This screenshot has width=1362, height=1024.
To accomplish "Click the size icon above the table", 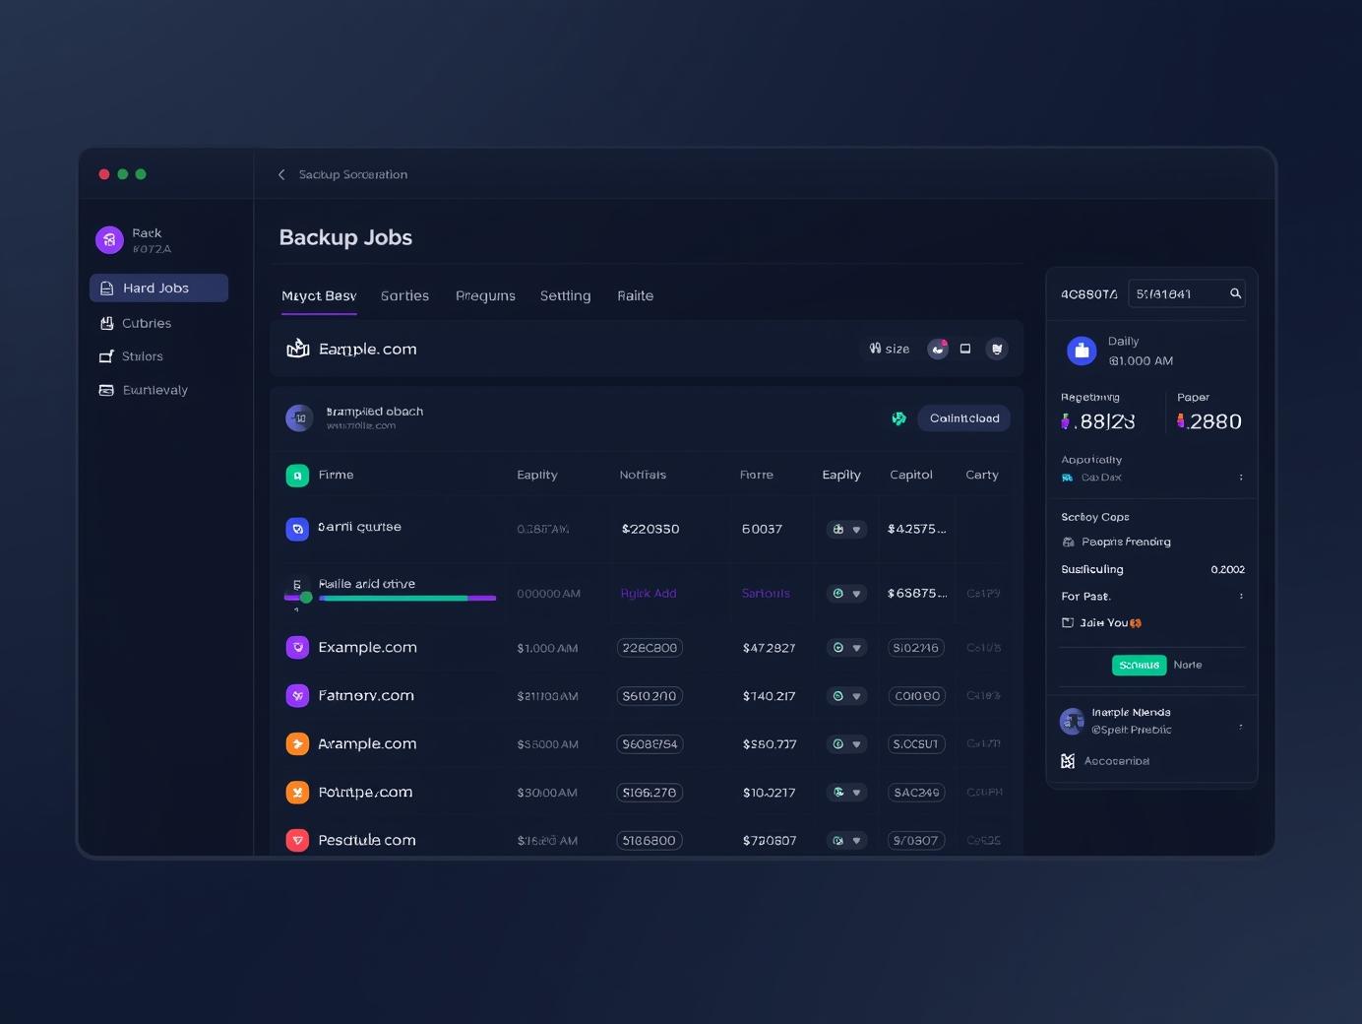I will click(887, 349).
